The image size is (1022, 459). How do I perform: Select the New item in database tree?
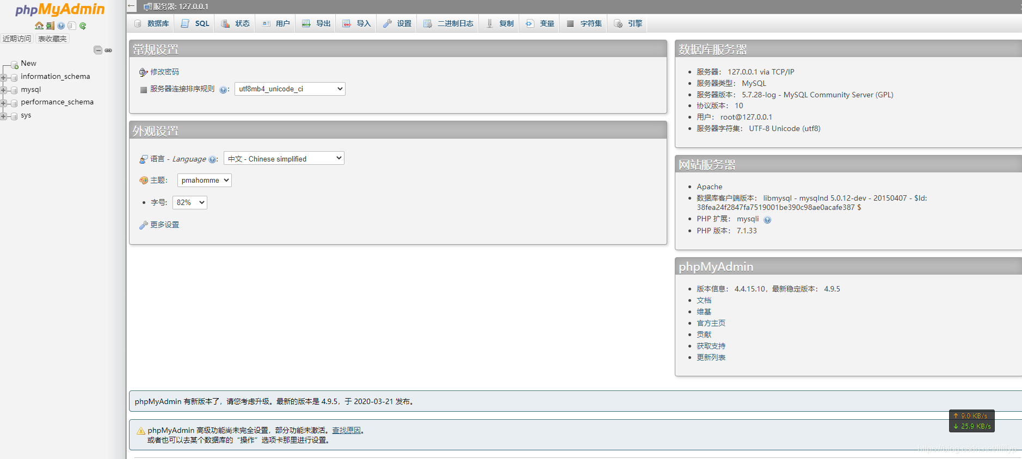(28, 63)
